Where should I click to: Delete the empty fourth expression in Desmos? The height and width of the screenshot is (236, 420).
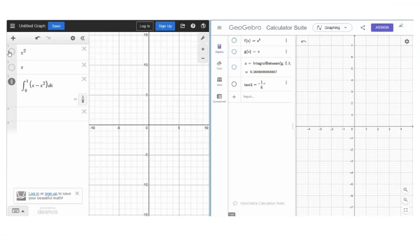pyautogui.click(x=84, y=112)
